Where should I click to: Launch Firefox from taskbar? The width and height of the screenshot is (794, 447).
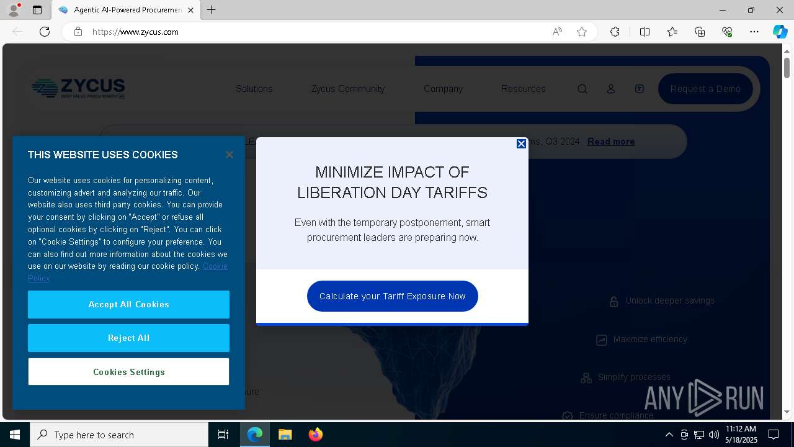316,435
